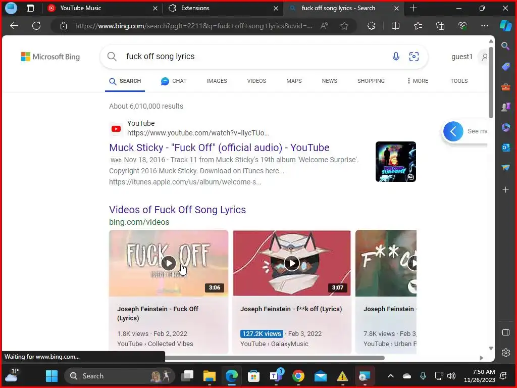Open a new browser tab
This screenshot has height=388, width=517.
coord(413,8)
